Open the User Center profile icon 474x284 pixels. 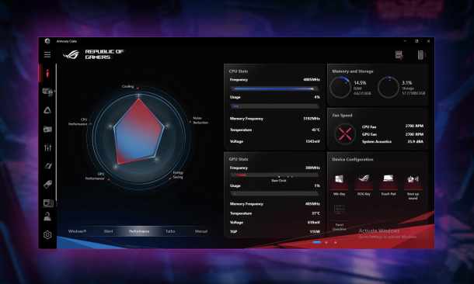(47, 216)
